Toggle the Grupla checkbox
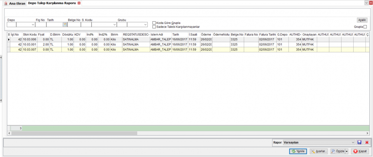The width and height of the screenshot is (373, 157). point(365,27)
